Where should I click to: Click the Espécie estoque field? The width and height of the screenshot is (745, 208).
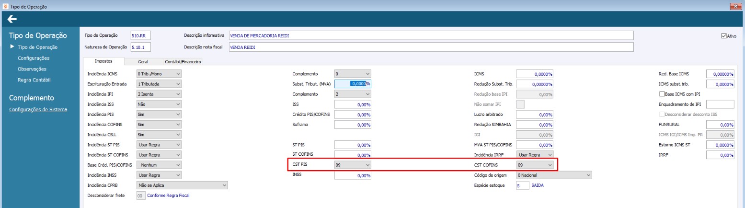[522, 185]
